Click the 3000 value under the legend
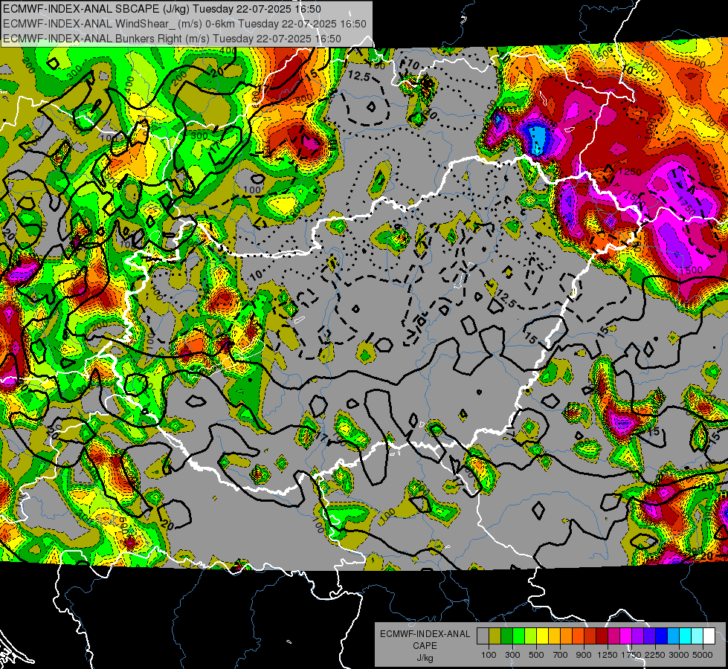 pos(679,655)
